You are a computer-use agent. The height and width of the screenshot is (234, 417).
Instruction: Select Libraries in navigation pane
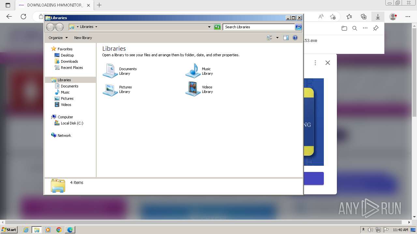pyautogui.click(x=64, y=80)
